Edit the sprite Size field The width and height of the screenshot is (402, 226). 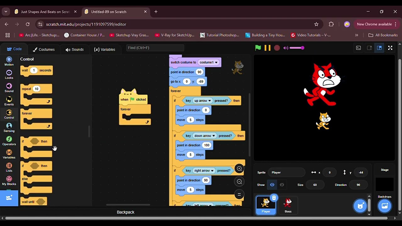click(315, 185)
